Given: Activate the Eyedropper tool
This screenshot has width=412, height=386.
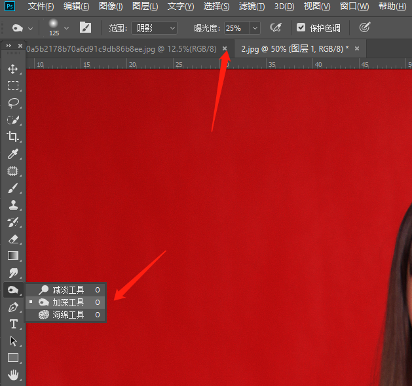Looking at the screenshot, I should click(x=12, y=154).
